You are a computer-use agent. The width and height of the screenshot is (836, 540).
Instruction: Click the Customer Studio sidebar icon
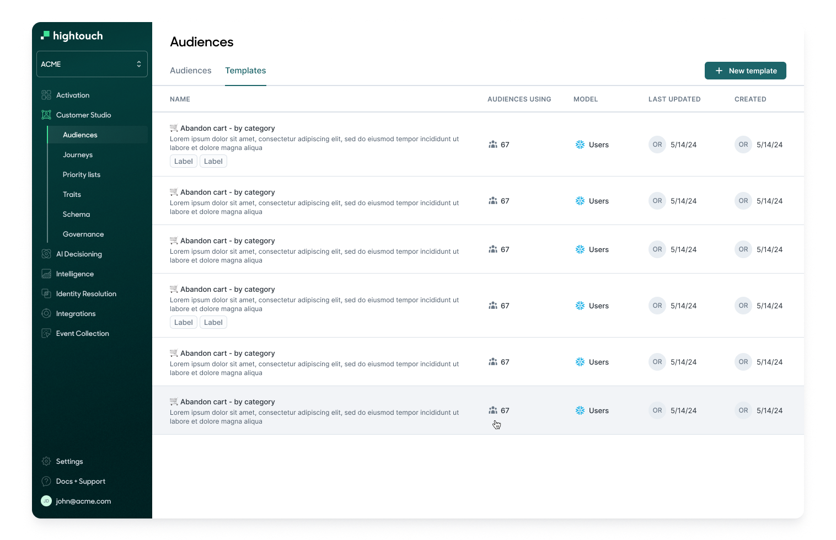pyautogui.click(x=46, y=115)
